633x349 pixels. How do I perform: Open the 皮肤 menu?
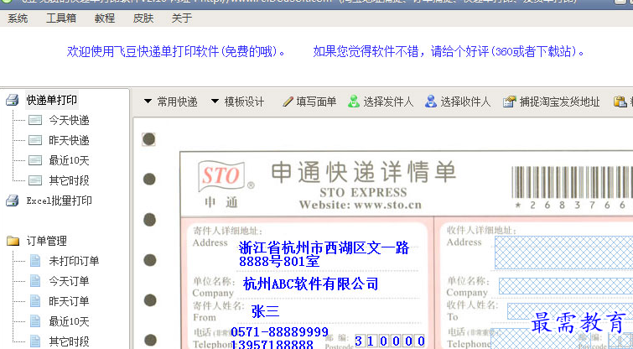click(143, 18)
